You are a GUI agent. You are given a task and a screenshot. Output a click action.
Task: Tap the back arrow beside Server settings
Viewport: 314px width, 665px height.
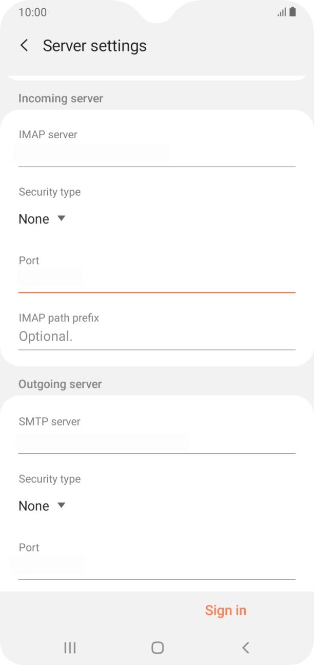coord(24,45)
